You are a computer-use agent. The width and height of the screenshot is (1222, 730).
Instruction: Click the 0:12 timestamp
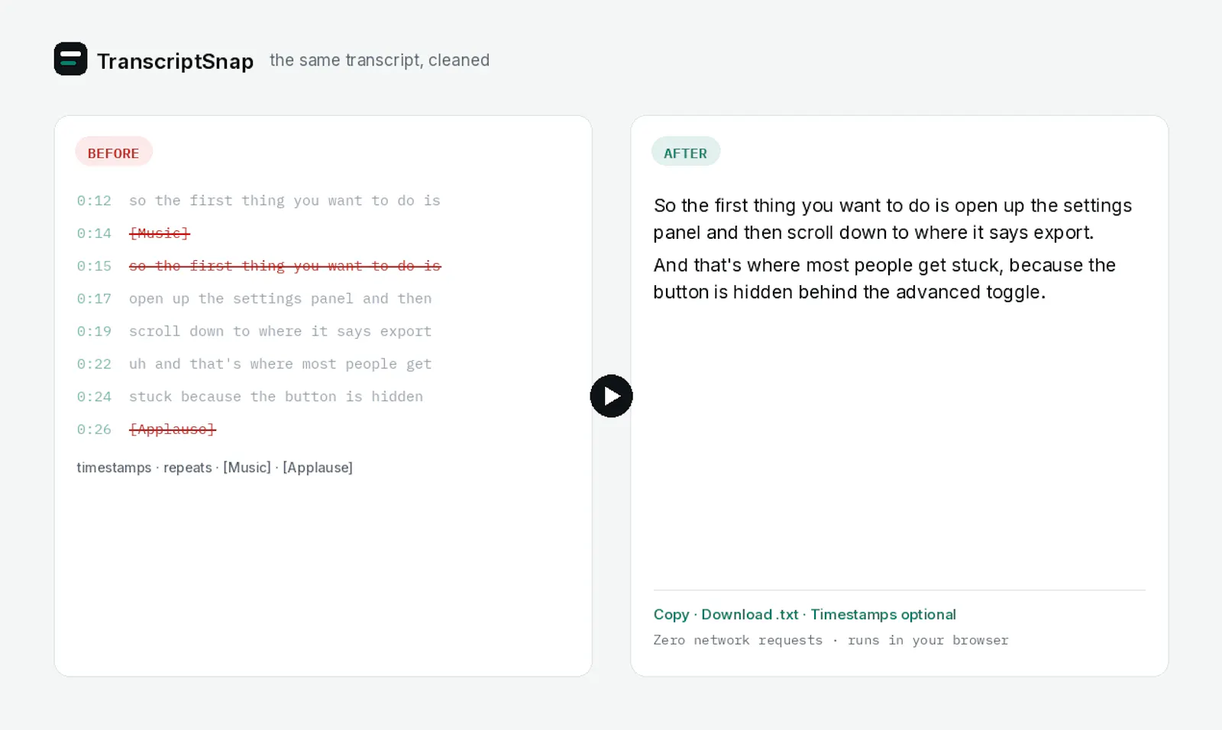tap(94, 201)
